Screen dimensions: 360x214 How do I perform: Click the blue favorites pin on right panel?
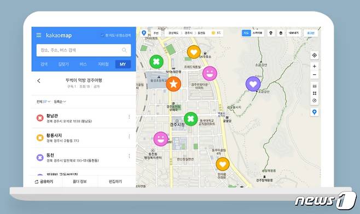314,112
